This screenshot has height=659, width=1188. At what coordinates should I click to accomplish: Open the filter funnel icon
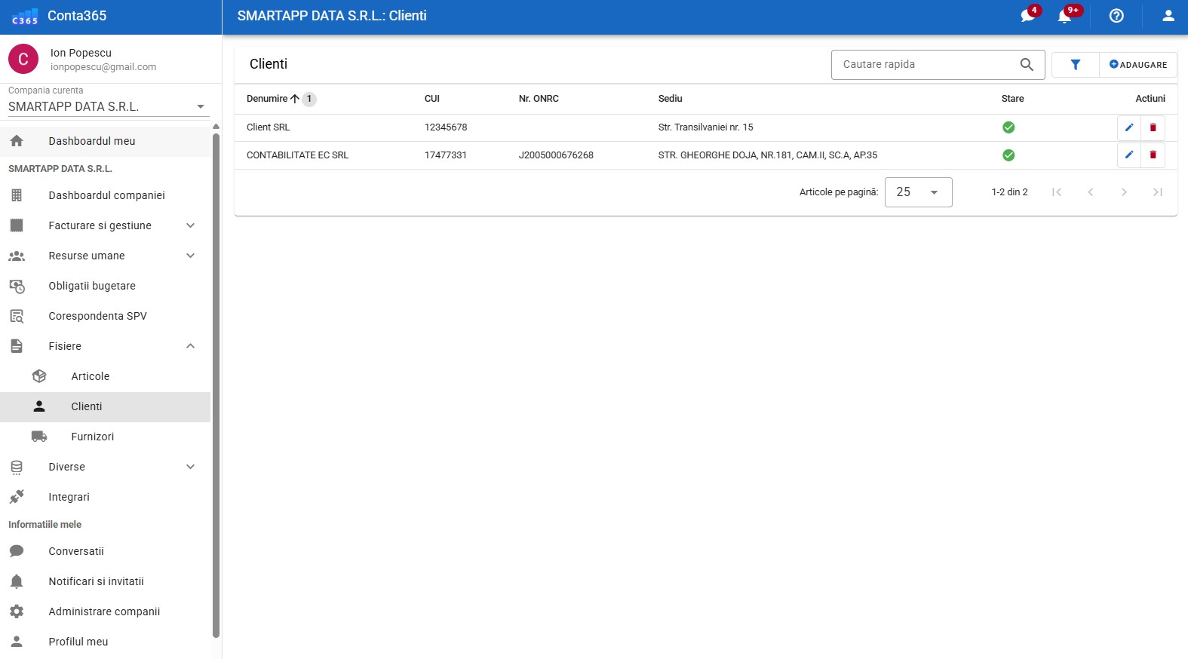tap(1075, 65)
